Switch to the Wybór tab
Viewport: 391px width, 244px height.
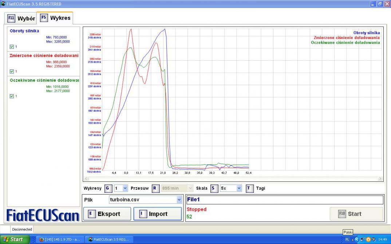(21, 18)
